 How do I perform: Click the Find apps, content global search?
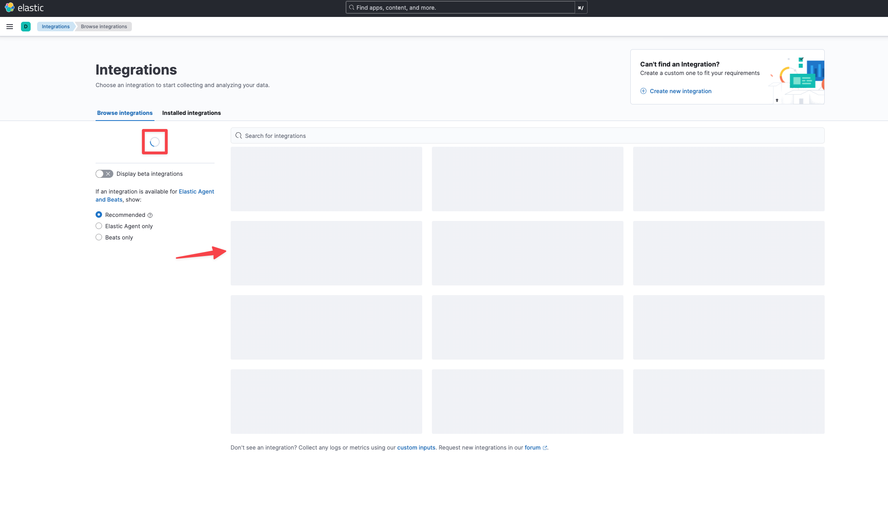point(460,8)
